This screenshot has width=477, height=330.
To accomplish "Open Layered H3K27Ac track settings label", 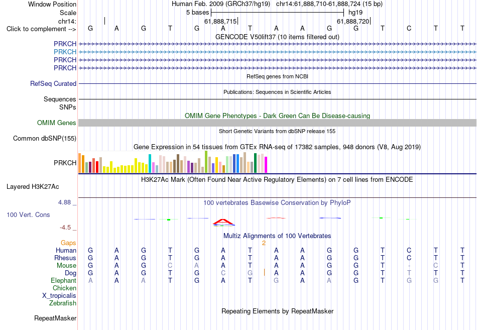I will 33,187.
